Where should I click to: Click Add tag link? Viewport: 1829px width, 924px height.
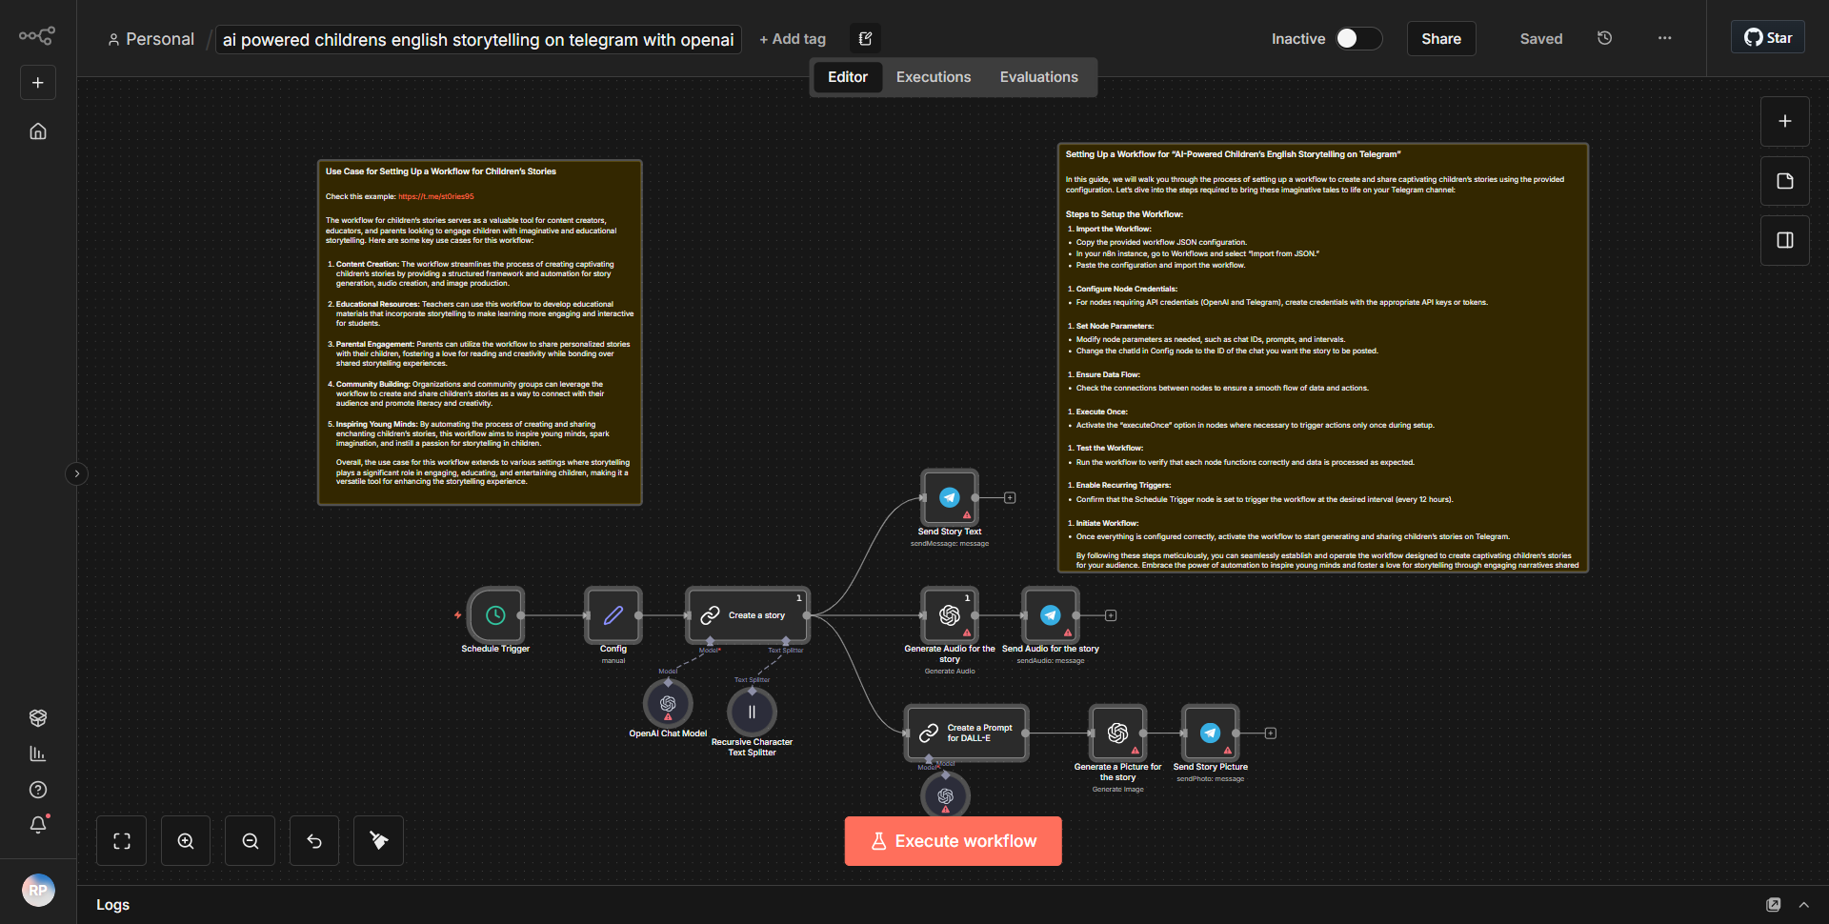tap(793, 39)
